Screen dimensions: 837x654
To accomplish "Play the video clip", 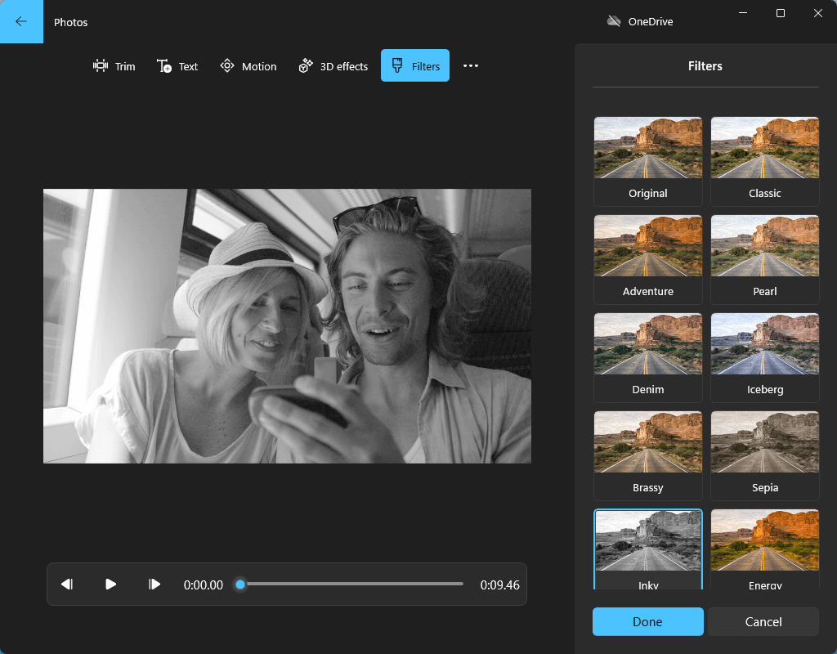I will coord(110,584).
